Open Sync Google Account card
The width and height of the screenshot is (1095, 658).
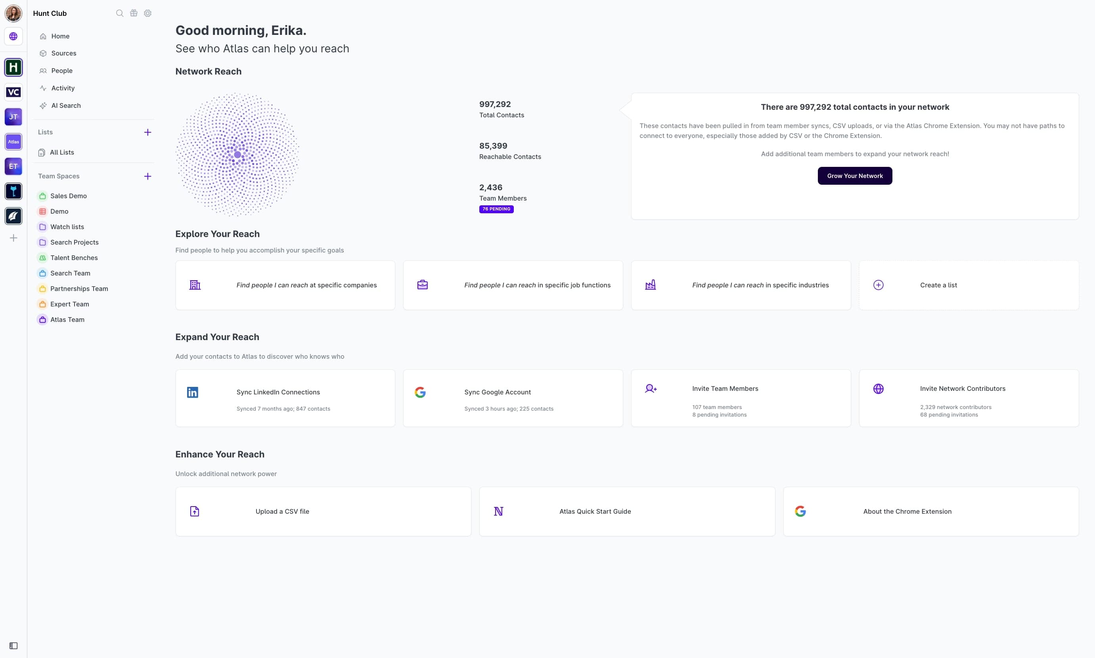tap(513, 398)
